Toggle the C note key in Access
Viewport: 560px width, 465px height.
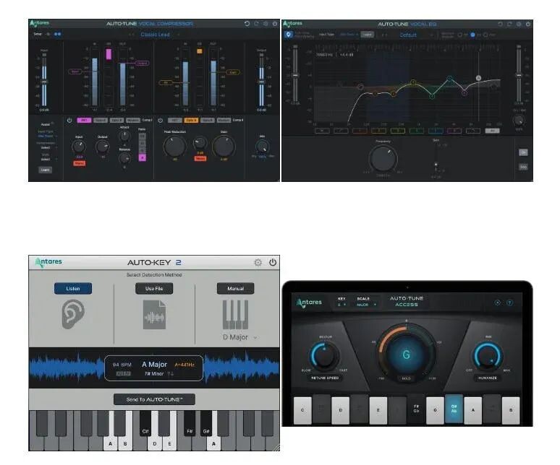point(302,410)
